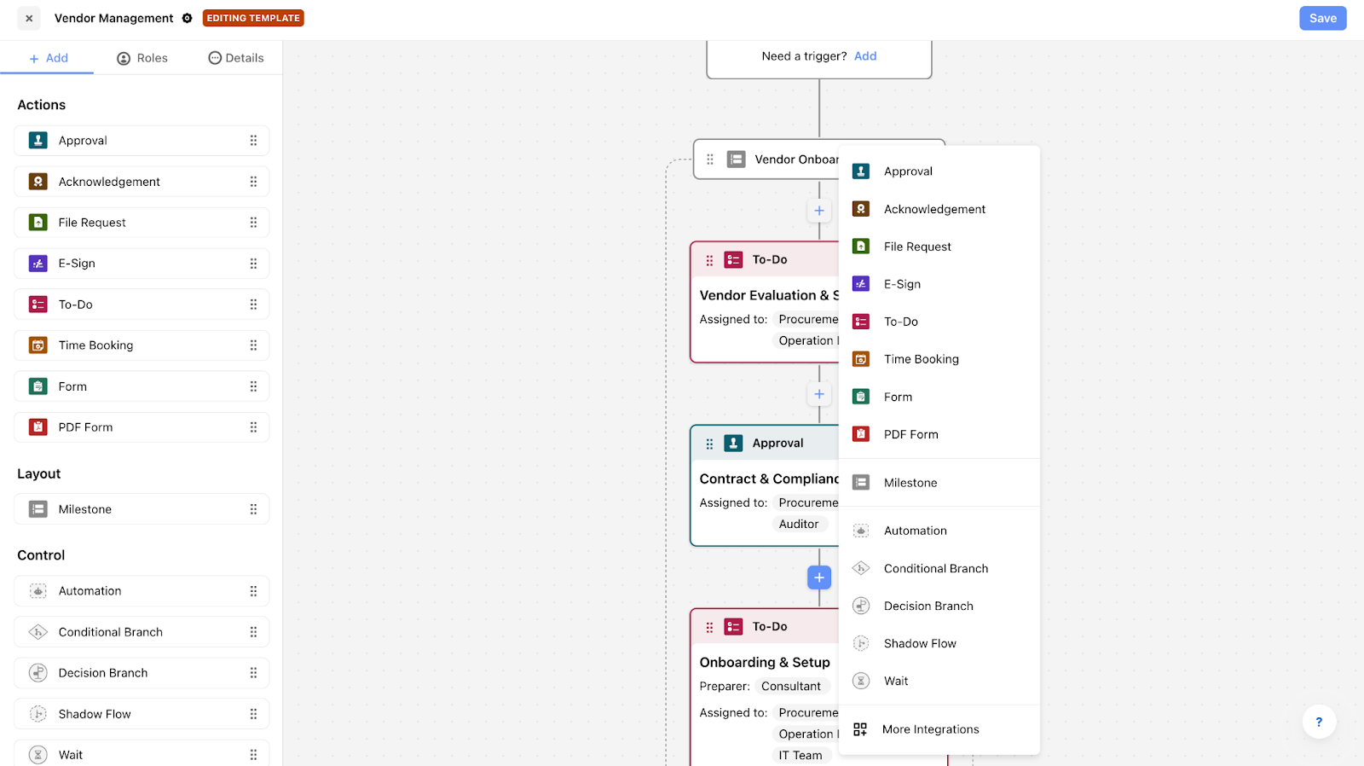
Task: Click the settings gear beside Vendor Management
Action: [x=188, y=18]
